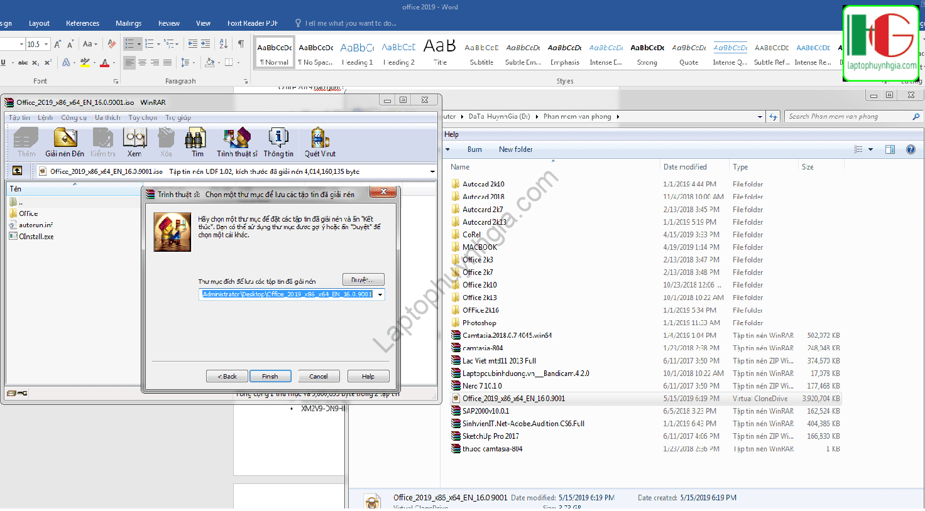Viewport: 925px width, 511px height.
Task: Open Word's font size 10.5 dropdown
Action: click(46, 44)
